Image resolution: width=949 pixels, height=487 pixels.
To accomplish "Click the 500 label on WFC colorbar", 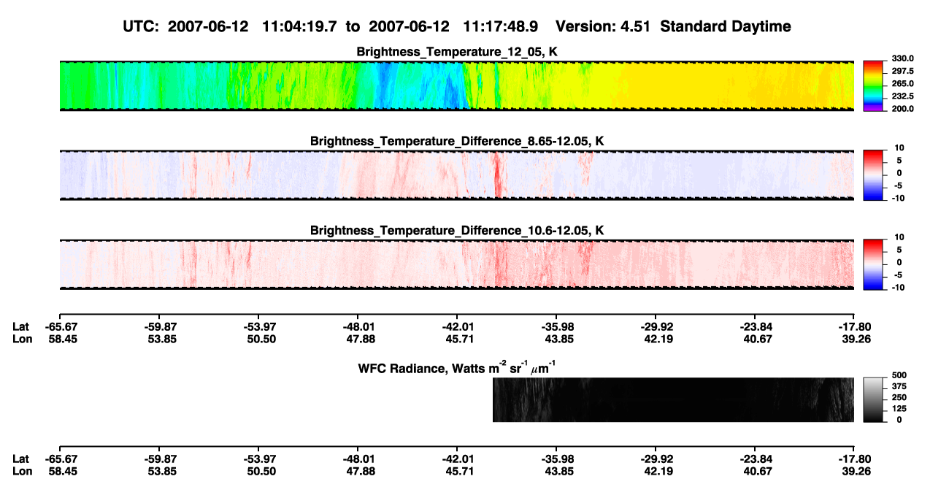I will coord(899,374).
